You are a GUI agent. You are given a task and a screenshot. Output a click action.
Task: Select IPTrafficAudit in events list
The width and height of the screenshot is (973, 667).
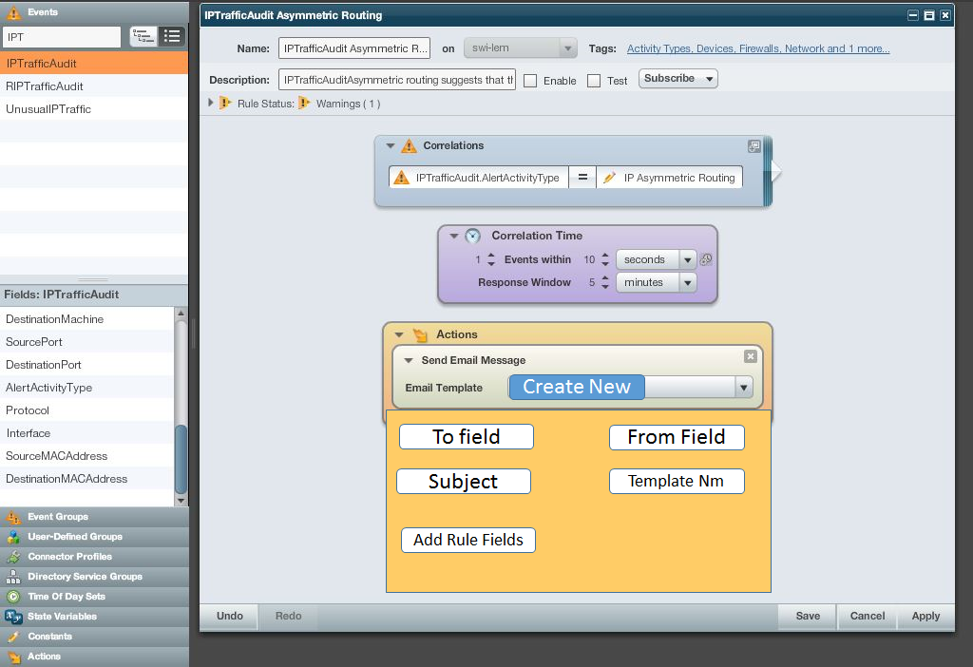point(94,64)
